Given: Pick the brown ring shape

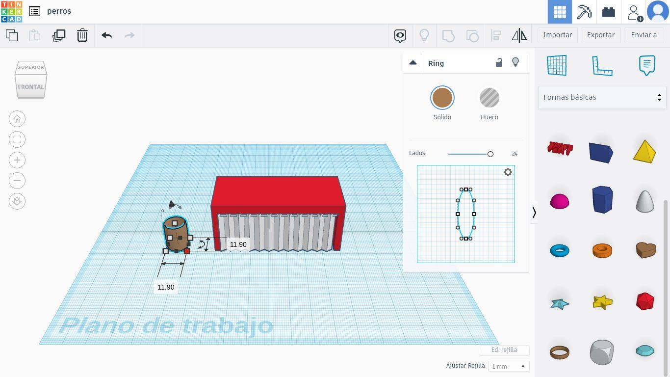Looking at the screenshot, I should click(x=560, y=352).
